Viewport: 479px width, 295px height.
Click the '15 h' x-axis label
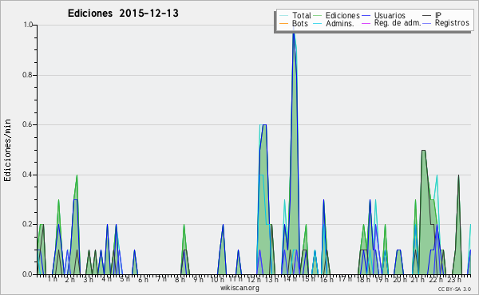pos(308,279)
